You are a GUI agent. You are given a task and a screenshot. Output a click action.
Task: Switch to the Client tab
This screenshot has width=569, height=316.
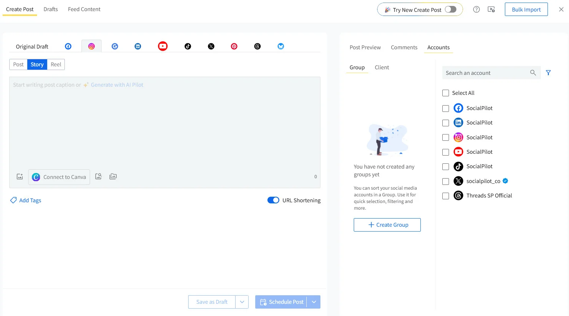pyautogui.click(x=382, y=67)
